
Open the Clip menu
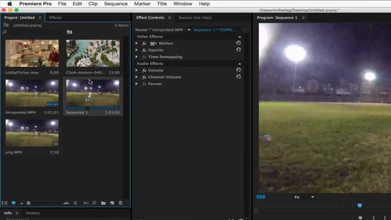pyautogui.click(x=93, y=4)
